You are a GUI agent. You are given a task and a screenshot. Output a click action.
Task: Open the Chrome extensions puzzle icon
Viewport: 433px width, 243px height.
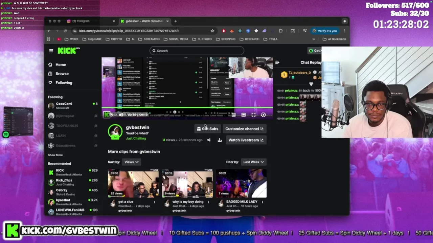click(280, 31)
